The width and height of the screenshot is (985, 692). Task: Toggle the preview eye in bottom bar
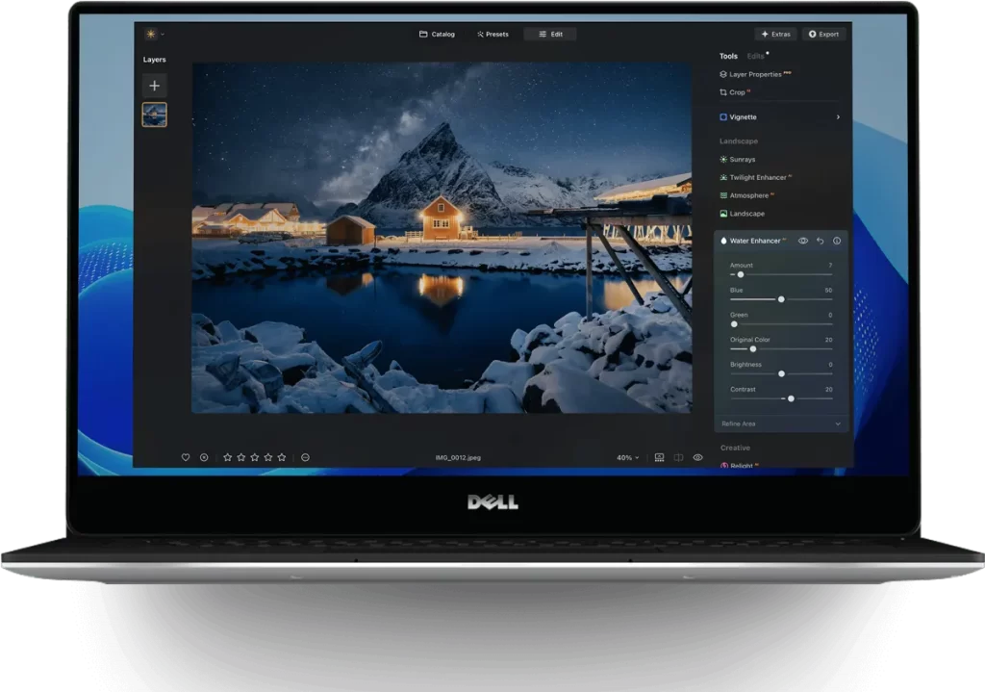click(x=698, y=457)
